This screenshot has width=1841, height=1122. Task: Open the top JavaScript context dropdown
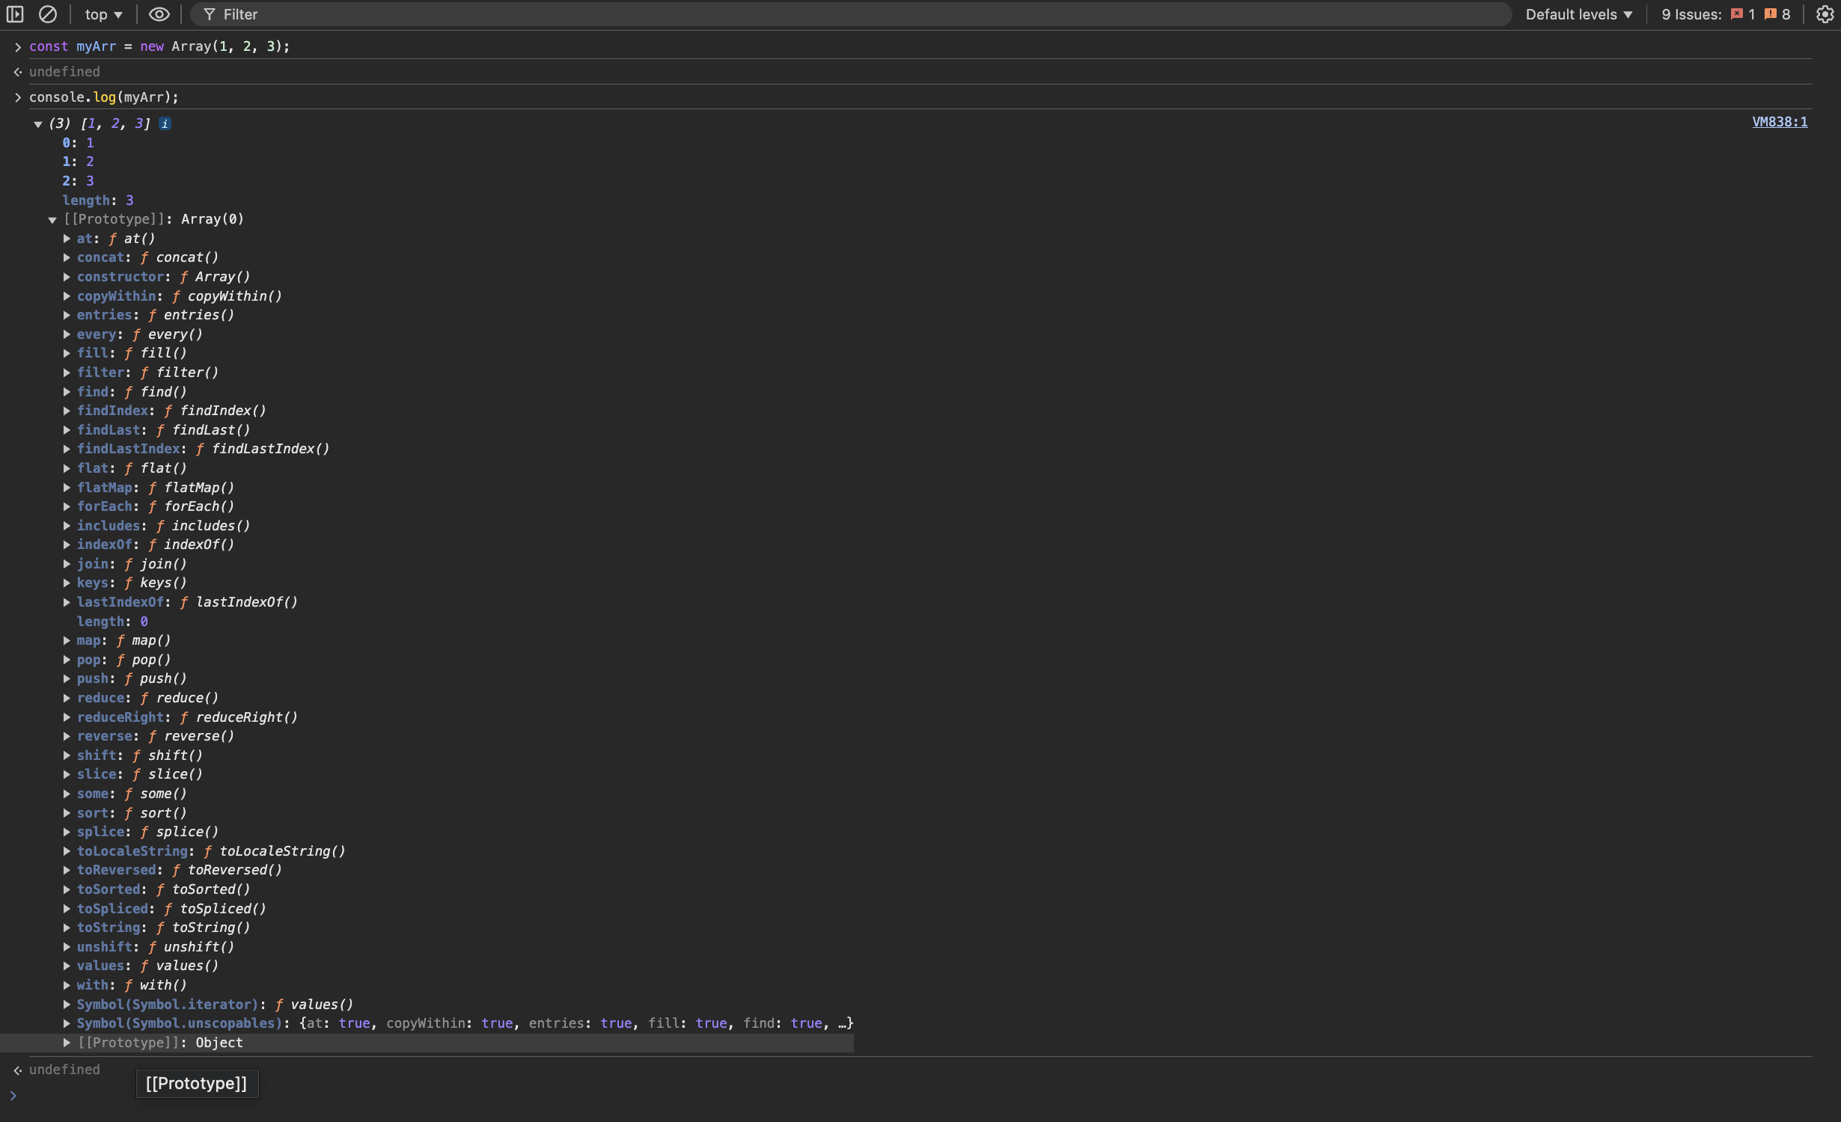[x=103, y=14]
